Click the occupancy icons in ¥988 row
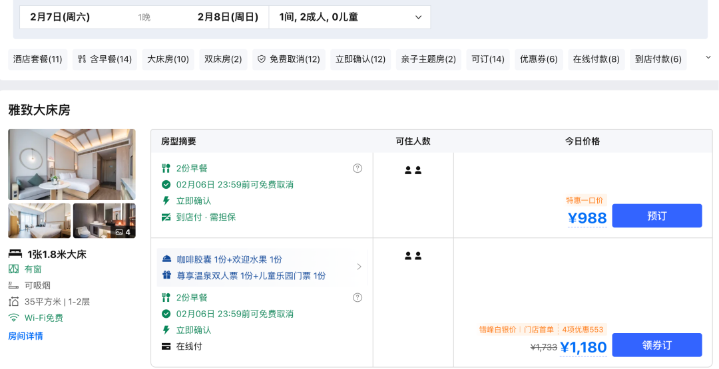Viewport: 719px width, 369px height. pyautogui.click(x=413, y=170)
